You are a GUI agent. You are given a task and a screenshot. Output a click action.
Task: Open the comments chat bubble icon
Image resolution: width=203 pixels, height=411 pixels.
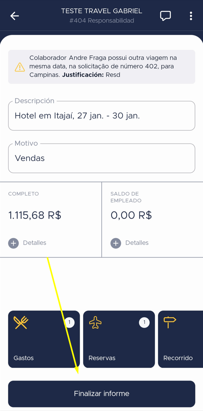(x=166, y=16)
